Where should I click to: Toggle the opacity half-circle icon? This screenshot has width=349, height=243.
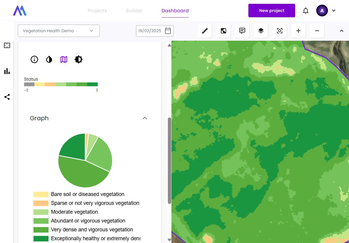click(x=49, y=59)
